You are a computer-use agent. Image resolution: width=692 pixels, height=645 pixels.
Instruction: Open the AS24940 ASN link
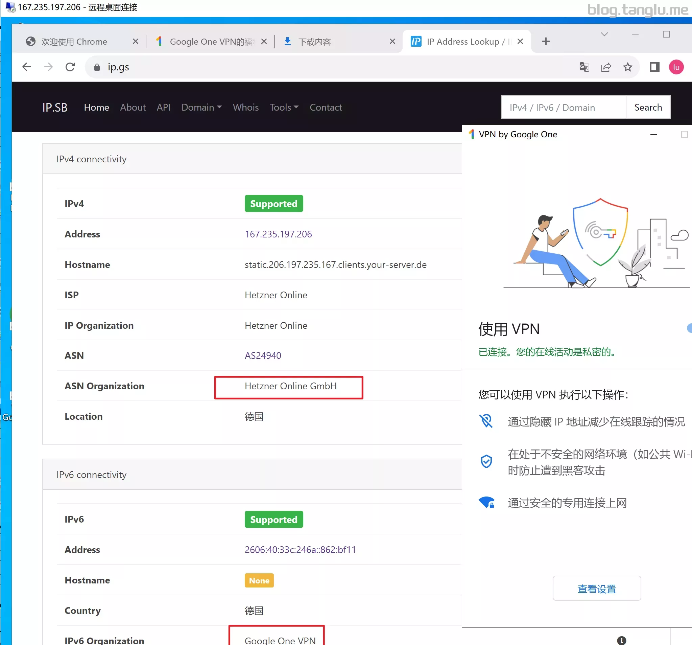[263, 355]
